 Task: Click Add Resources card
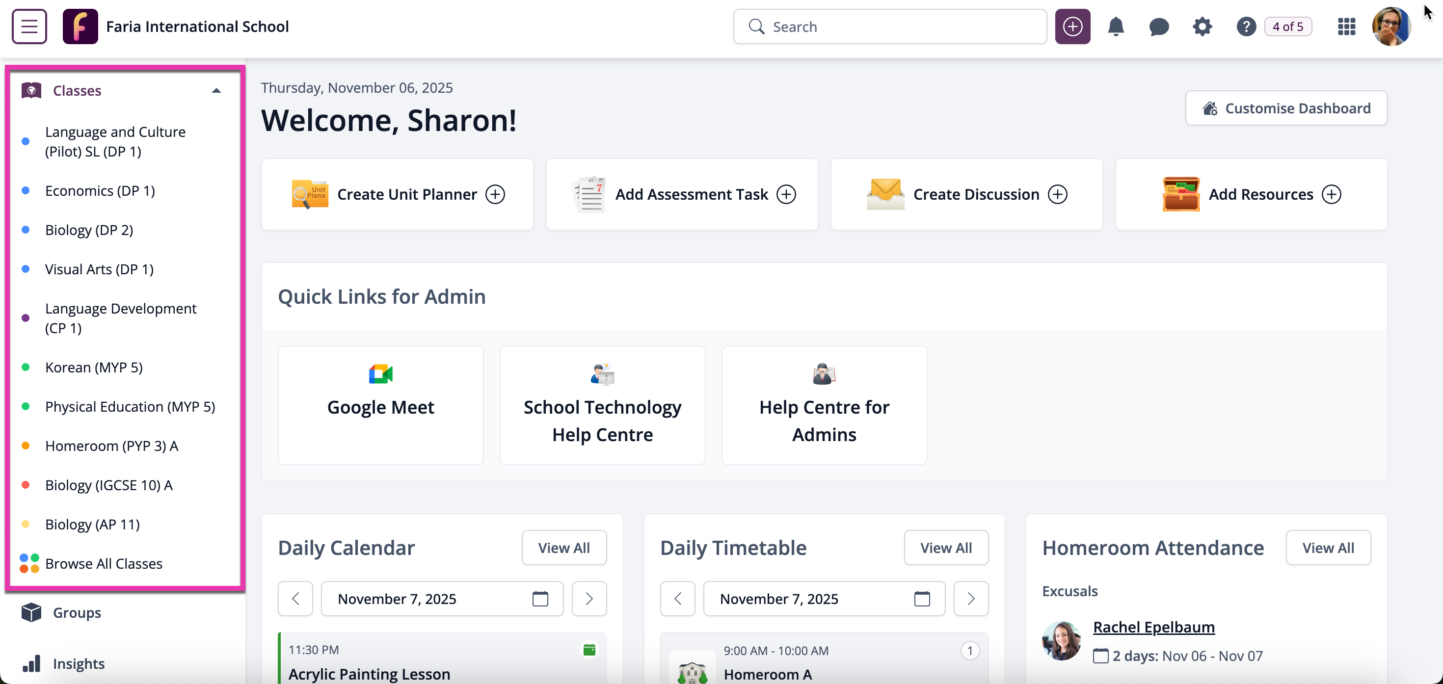(x=1251, y=194)
